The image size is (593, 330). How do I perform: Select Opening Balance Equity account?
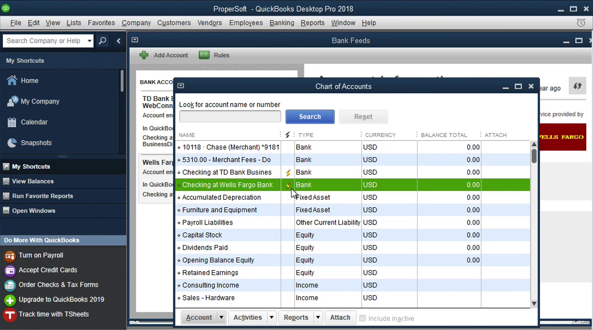pos(353,260)
